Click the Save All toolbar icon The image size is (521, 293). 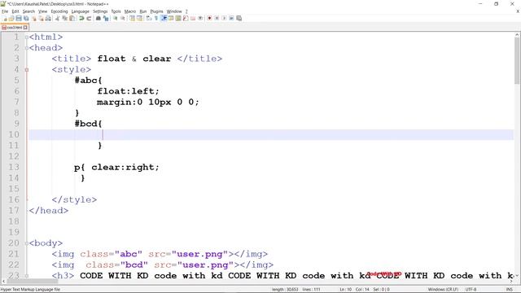(26, 18)
